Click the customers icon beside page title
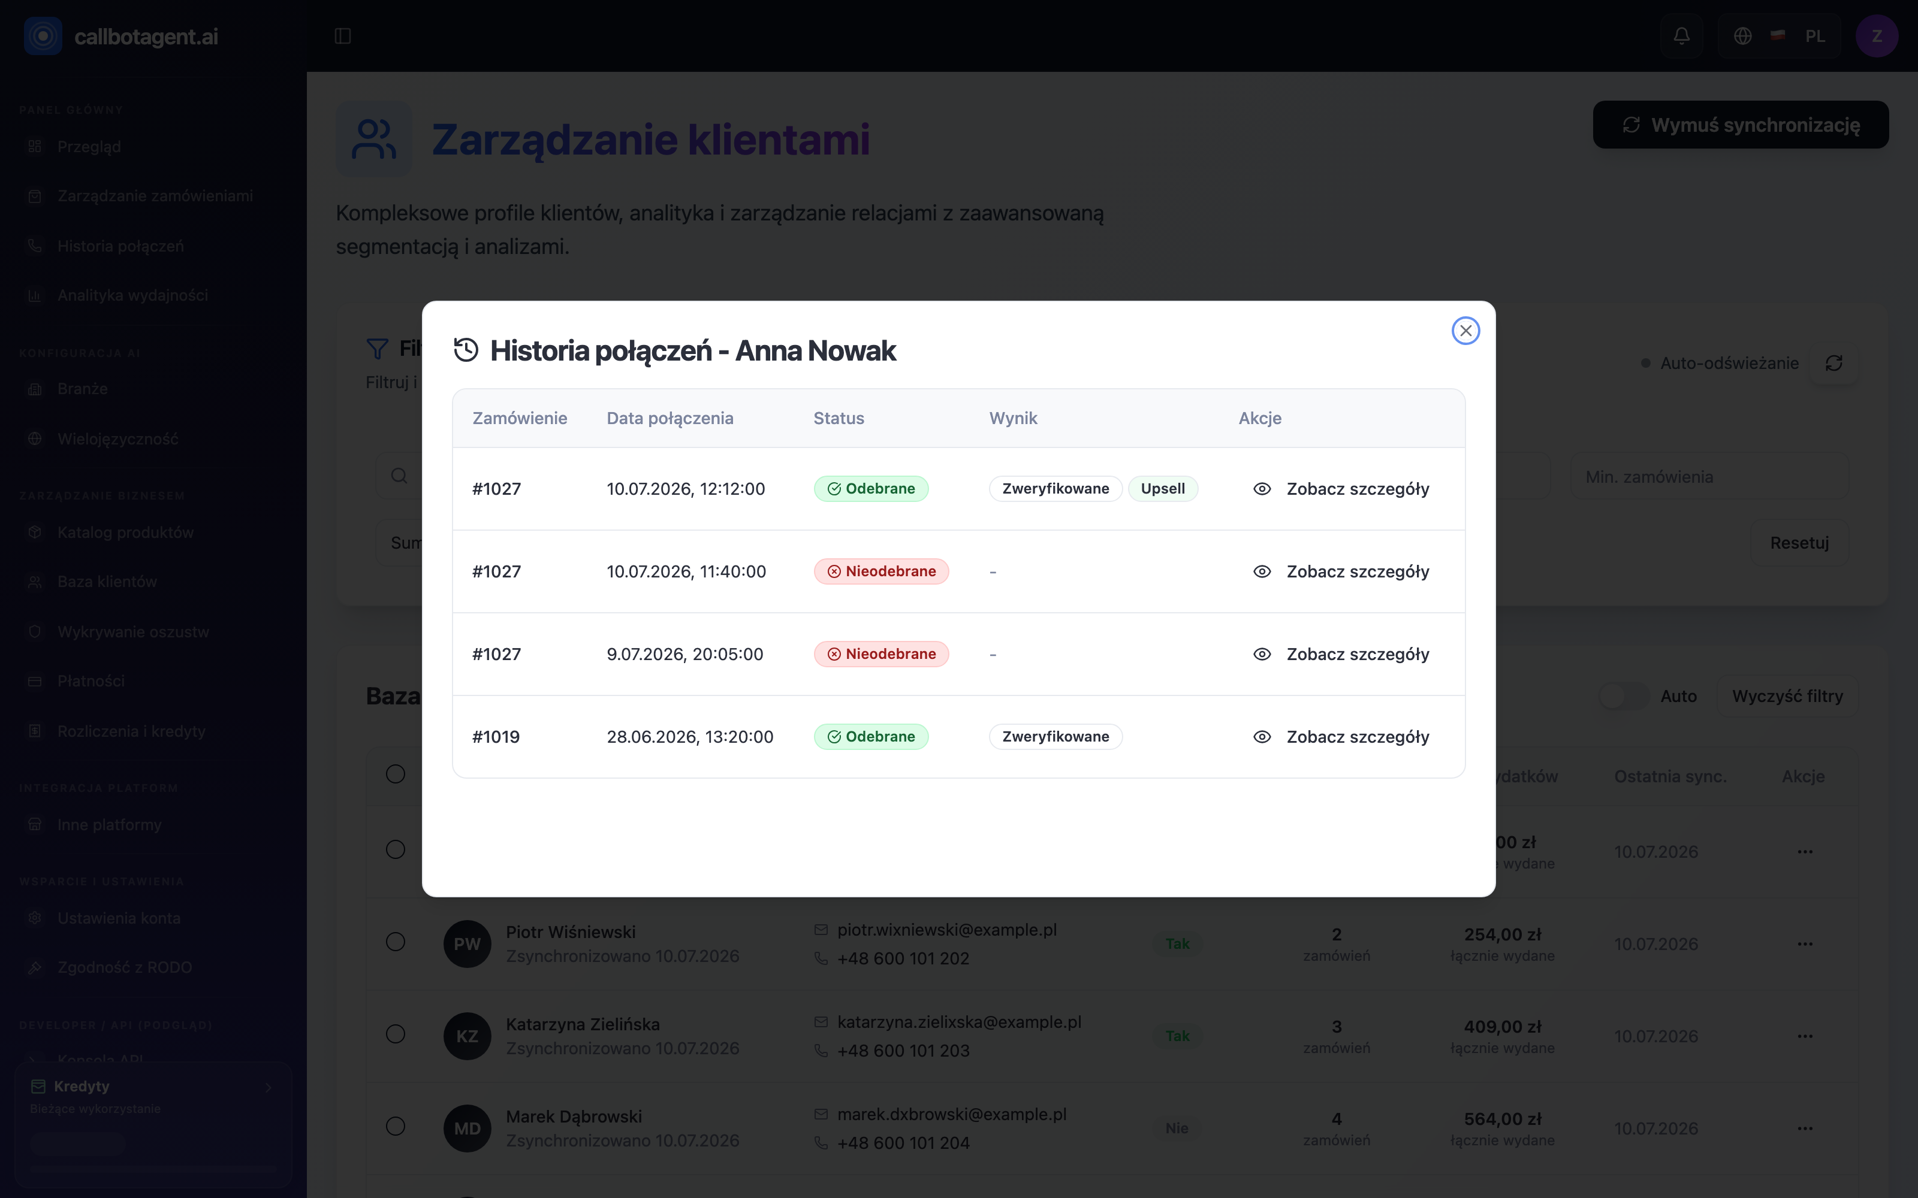 coord(374,138)
